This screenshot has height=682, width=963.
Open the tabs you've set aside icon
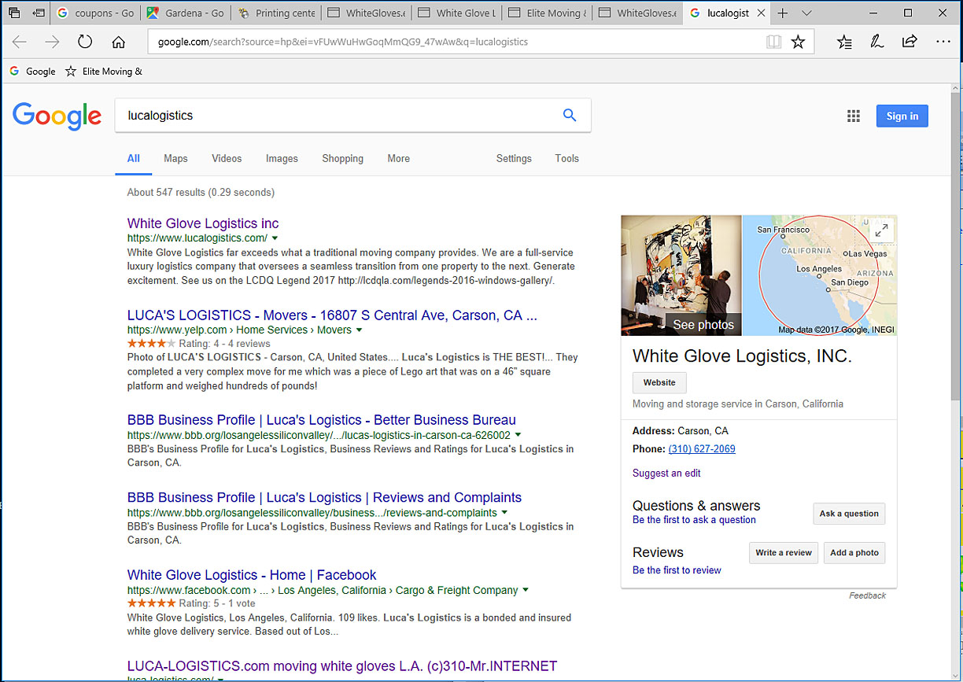tap(13, 13)
